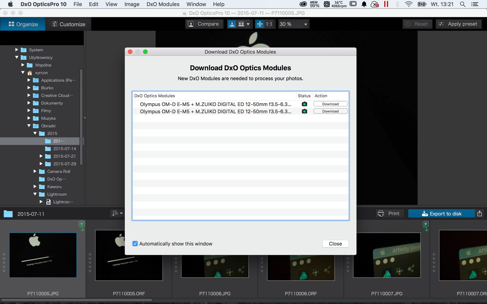
Task: Select the P7110007.JPG thumbnail
Action: point(387,255)
